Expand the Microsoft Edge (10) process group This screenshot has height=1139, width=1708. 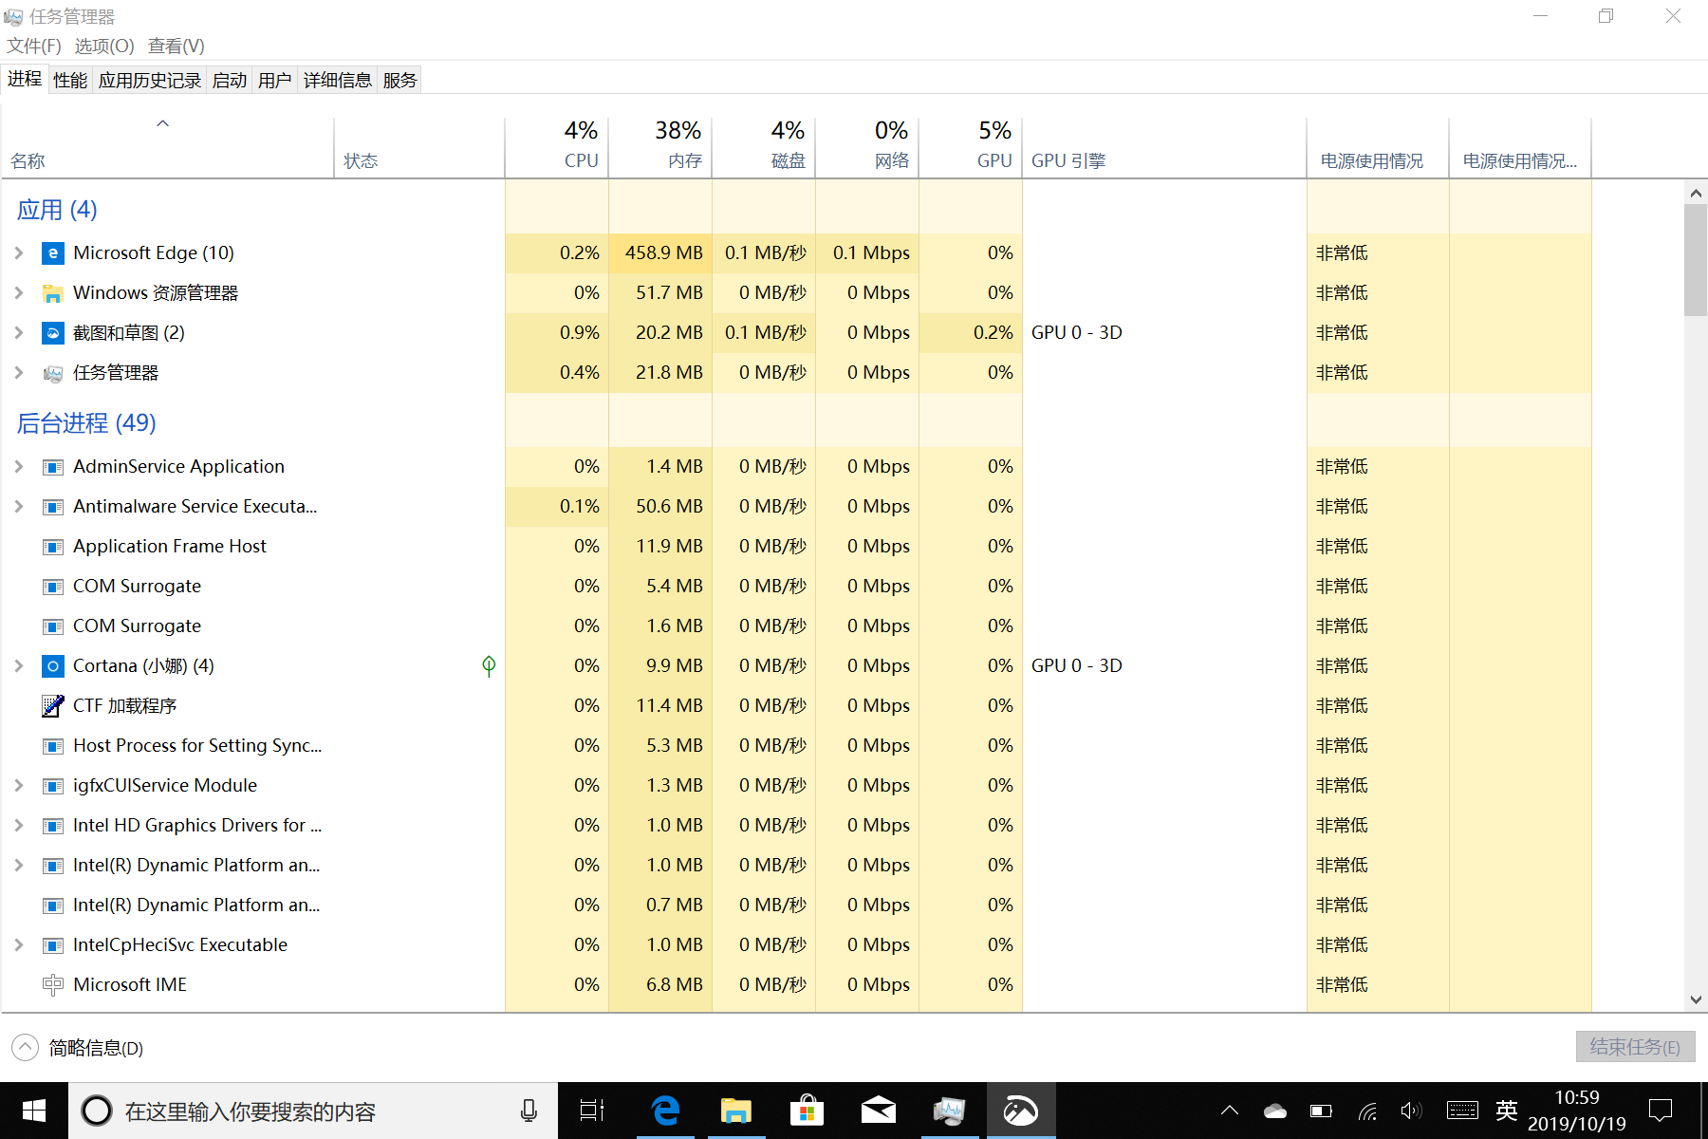point(19,253)
